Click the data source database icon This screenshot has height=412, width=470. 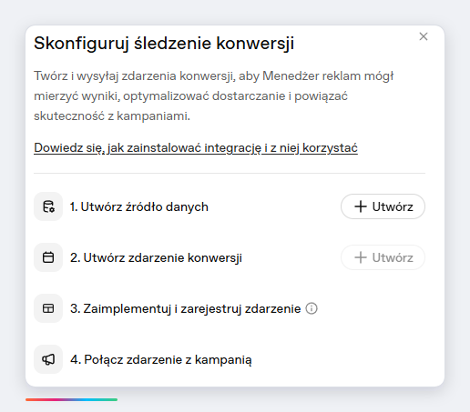[x=48, y=206]
